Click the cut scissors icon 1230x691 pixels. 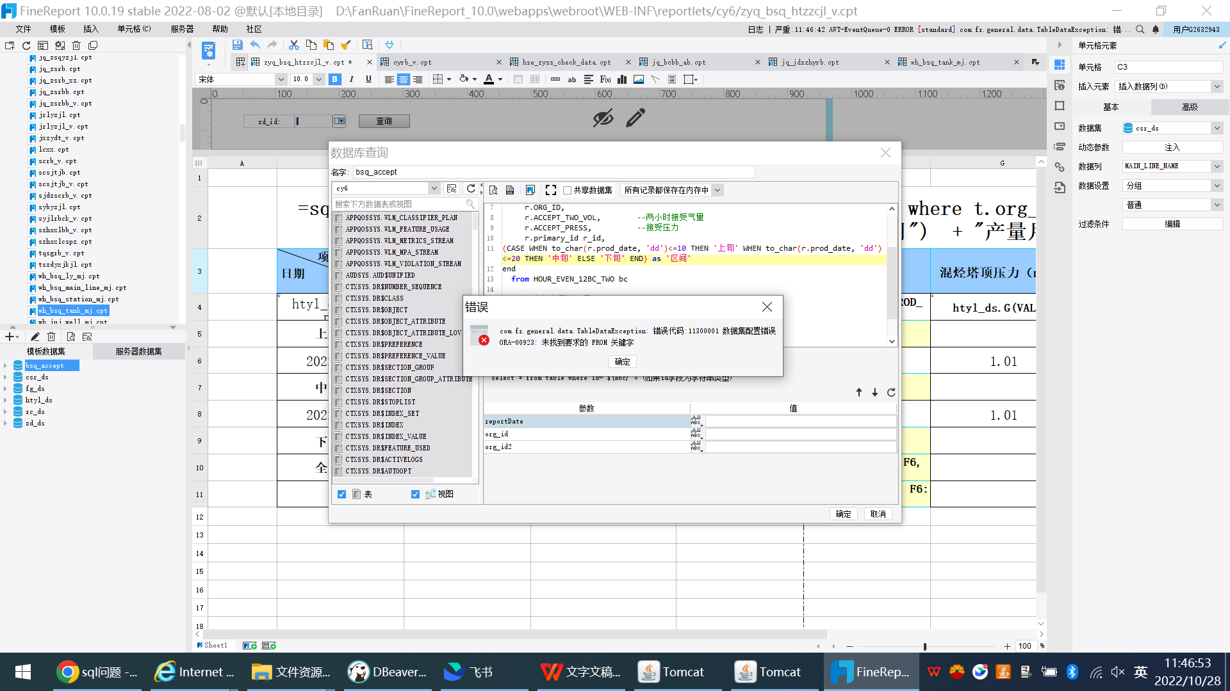coord(294,45)
